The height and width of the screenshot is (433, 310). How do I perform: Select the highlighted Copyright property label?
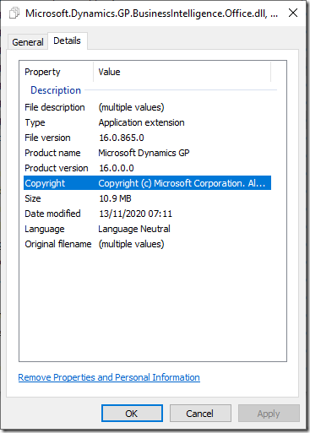point(45,183)
